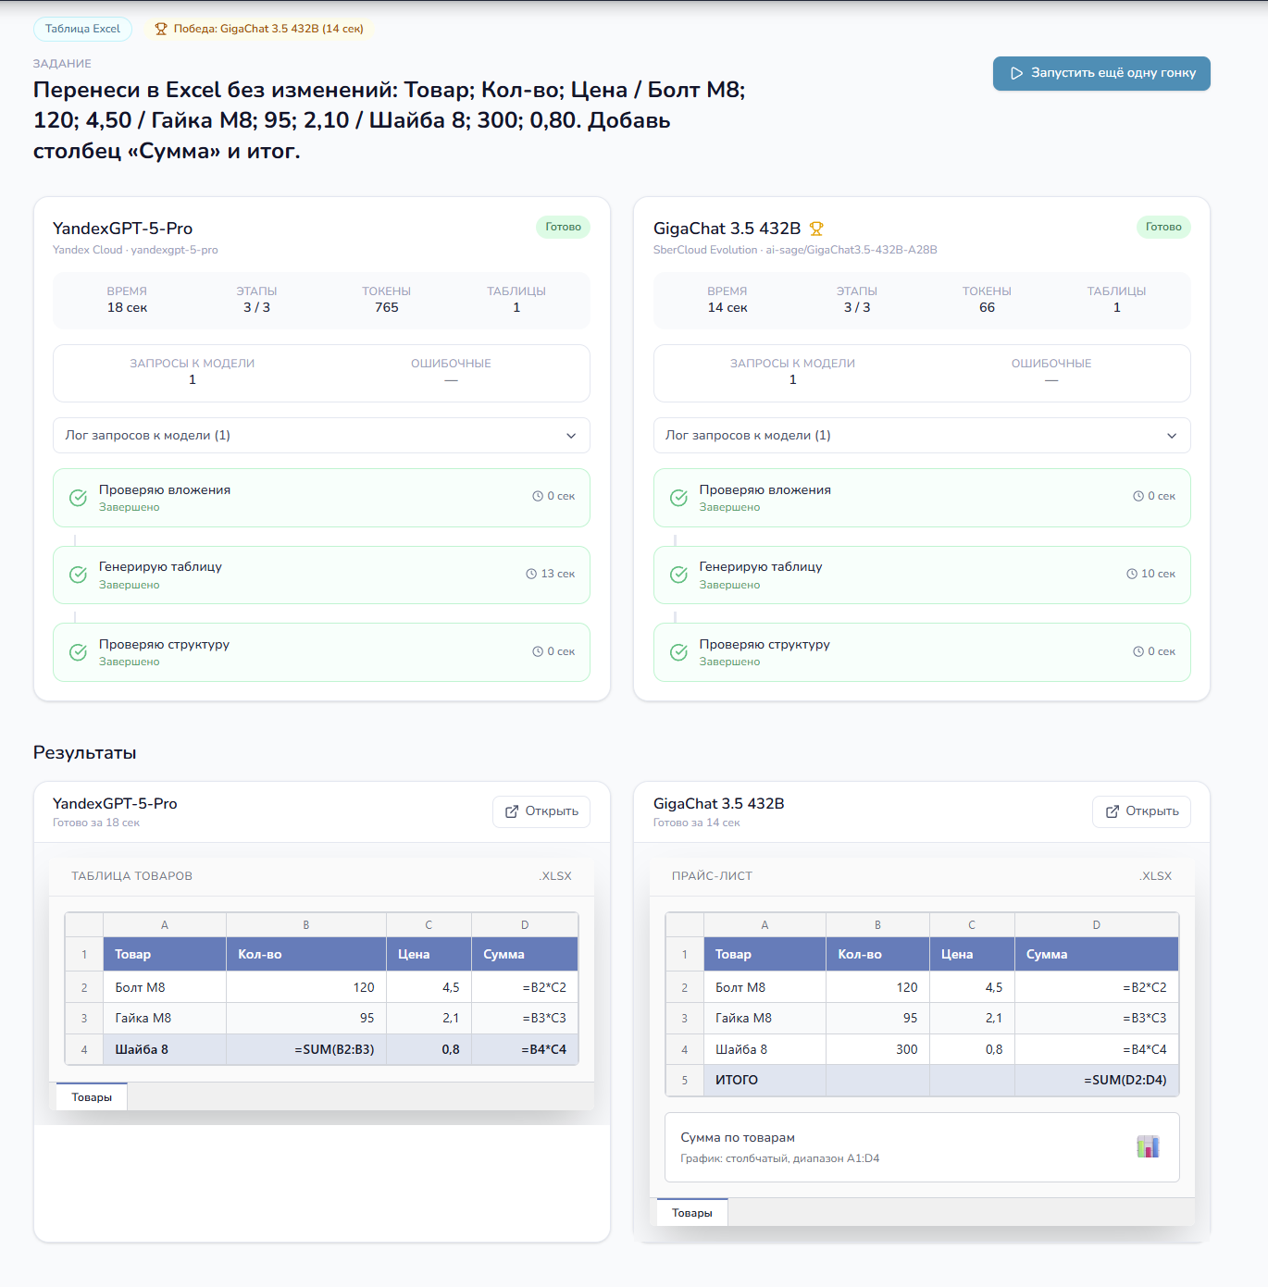
Task: Click the Готово status badge on YandexGPT card
Action: (563, 227)
